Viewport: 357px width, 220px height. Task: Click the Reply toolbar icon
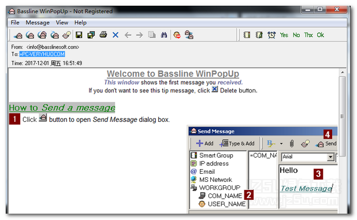tap(30, 35)
